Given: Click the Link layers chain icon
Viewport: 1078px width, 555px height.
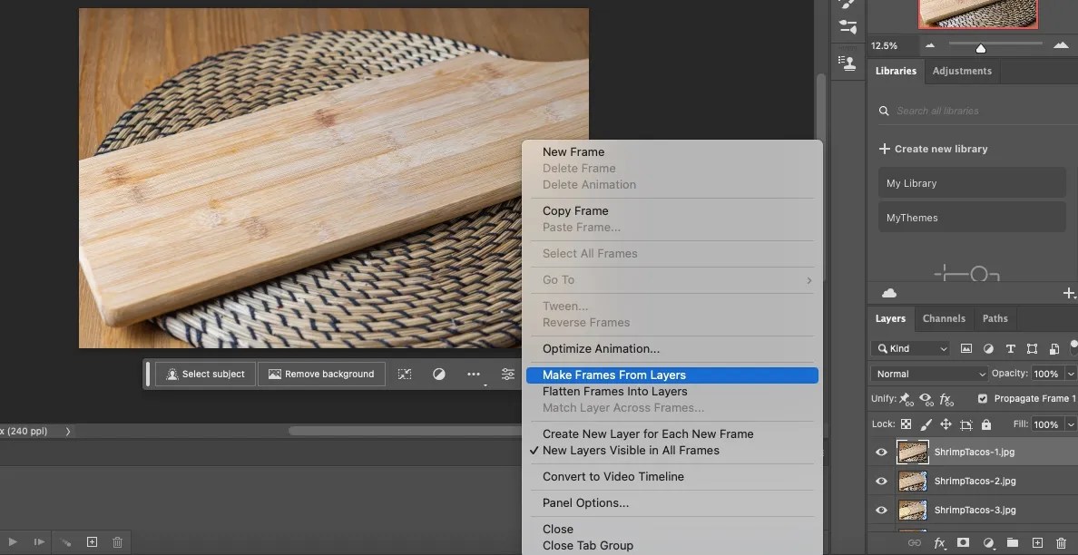Looking at the screenshot, I should [x=915, y=542].
